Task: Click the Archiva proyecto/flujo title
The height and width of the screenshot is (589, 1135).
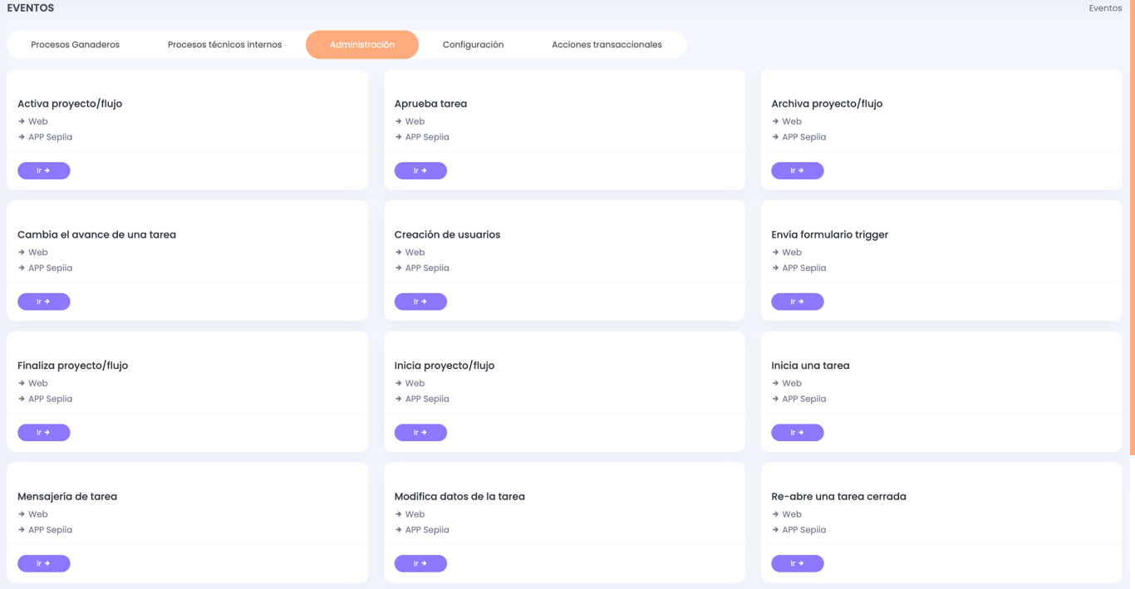Action: tap(827, 104)
